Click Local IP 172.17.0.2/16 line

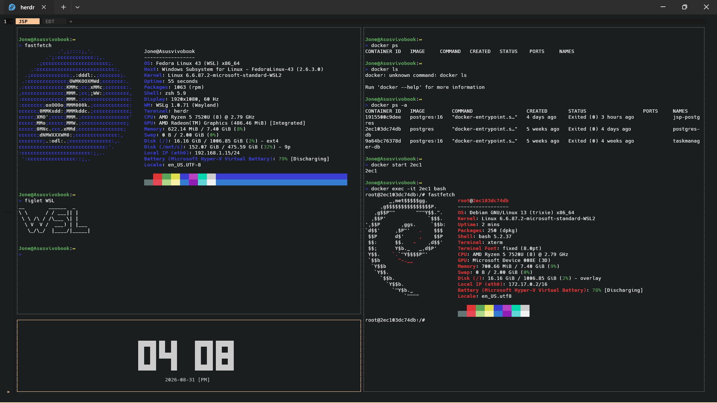[503, 284]
